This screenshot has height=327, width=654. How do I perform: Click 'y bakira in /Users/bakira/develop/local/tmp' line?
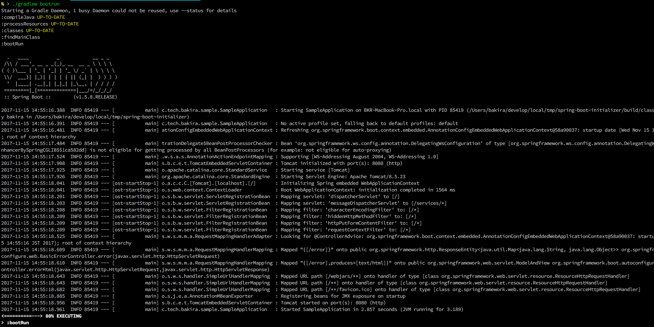95,117
